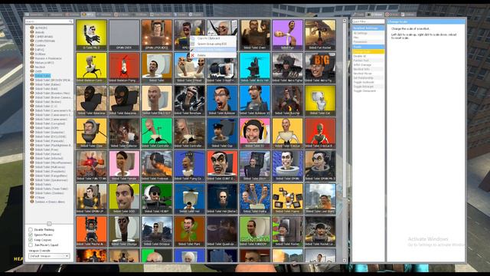
Task: Select the Spawn using ESS context menu entry
Action: click(213, 44)
